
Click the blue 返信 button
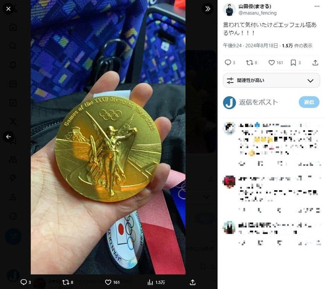309,102
